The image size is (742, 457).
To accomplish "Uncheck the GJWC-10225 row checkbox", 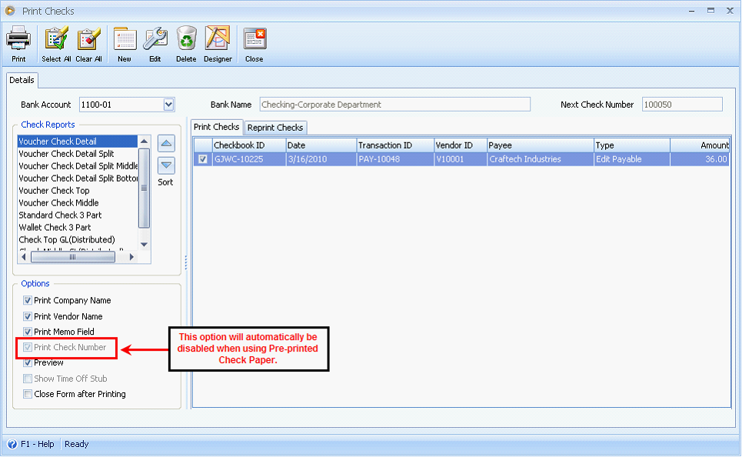I will (203, 159).
